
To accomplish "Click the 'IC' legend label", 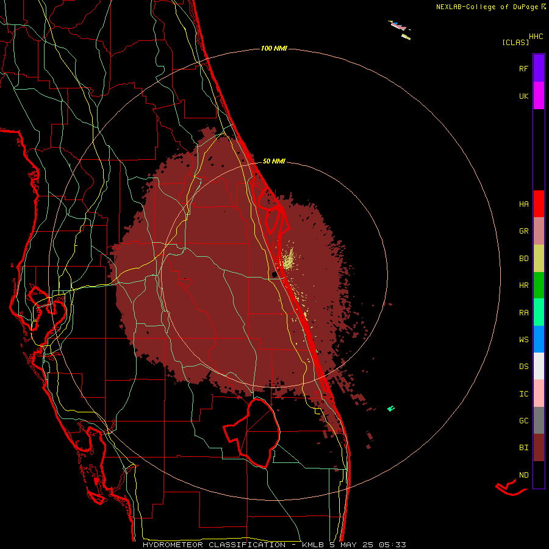I will [523, 394].
